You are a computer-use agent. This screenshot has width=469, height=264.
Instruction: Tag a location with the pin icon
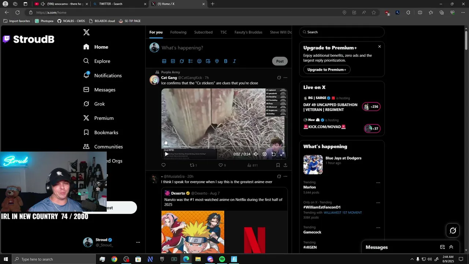click(x=217, y=61)
